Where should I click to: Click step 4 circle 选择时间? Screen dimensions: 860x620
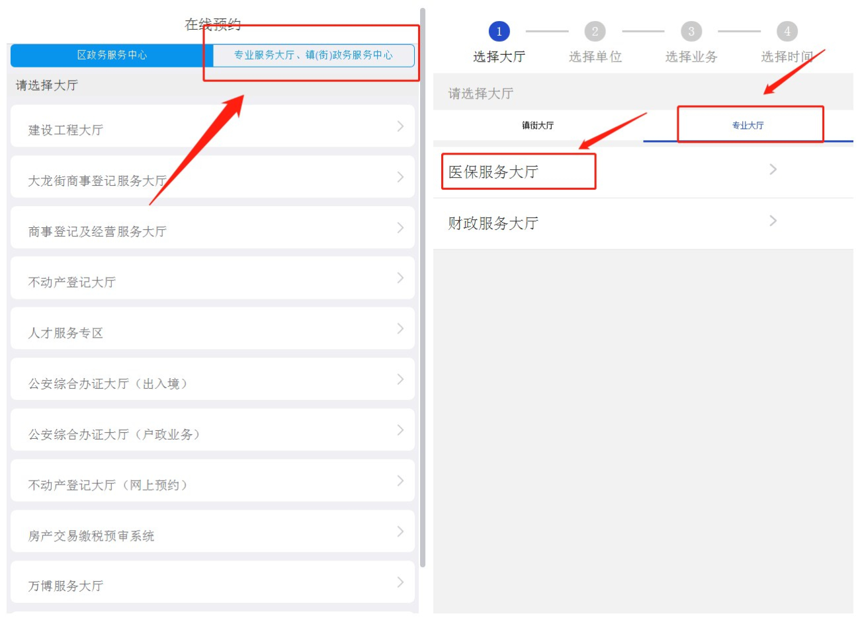[787, 31]
